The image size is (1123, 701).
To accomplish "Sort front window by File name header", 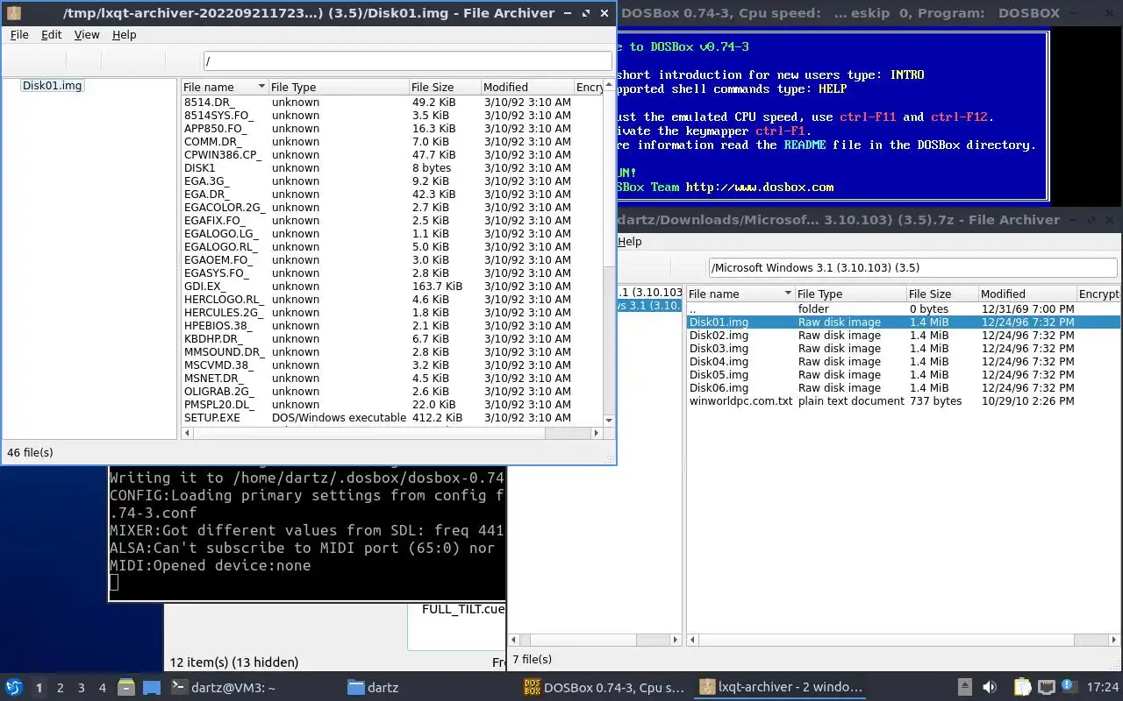I will pos(224,87).
